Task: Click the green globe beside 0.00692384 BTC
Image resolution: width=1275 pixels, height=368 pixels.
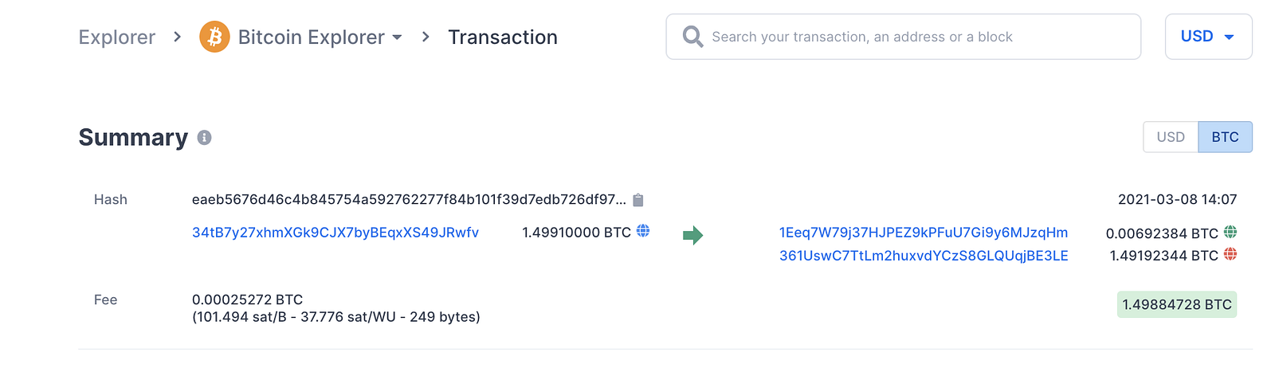Action: [1230, 232]
